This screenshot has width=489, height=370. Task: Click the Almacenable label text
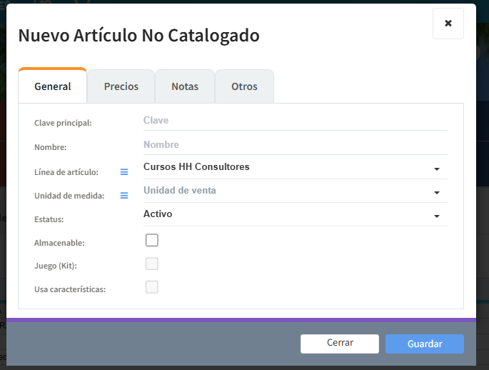pos(59,243)
